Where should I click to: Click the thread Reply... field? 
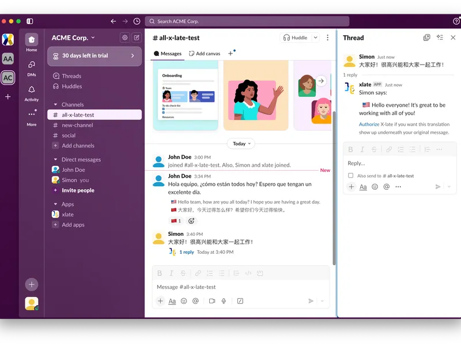coord(399,163)
